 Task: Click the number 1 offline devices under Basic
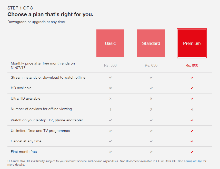[x=110, y=109]
